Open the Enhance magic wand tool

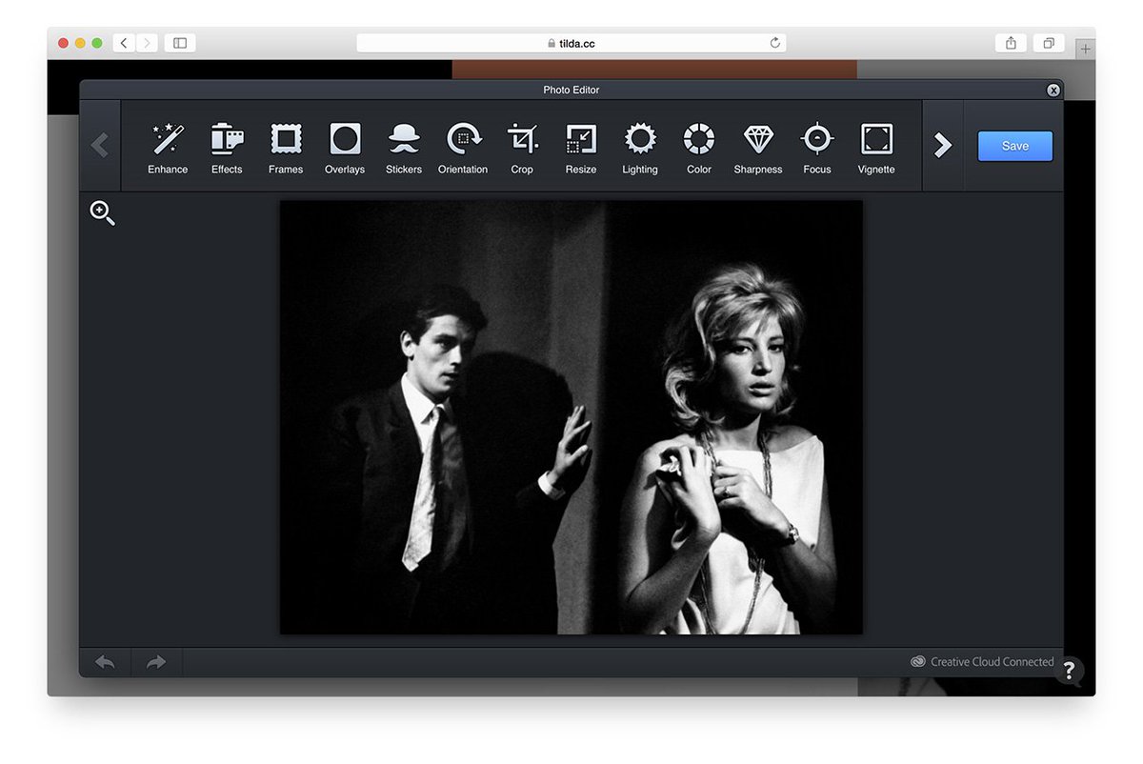[x=168, y=148]
